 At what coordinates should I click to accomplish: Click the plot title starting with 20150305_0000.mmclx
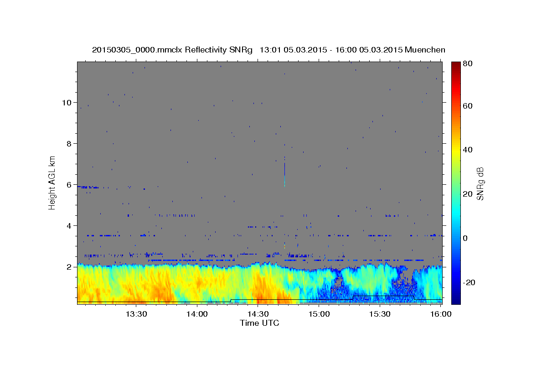coord(268,50)
